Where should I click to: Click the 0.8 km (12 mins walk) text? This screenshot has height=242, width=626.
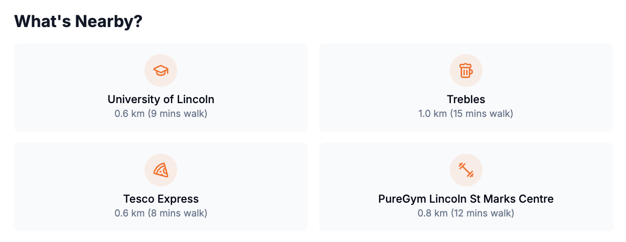(x=466, y=212)
